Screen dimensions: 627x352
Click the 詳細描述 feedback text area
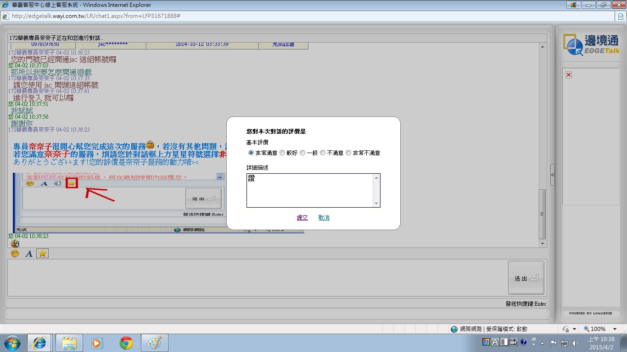pyautogui.click(x=310, y=190)
